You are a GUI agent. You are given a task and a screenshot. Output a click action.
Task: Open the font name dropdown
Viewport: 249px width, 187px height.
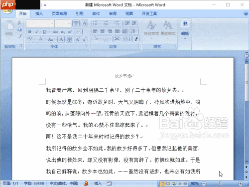coord(52,23)
